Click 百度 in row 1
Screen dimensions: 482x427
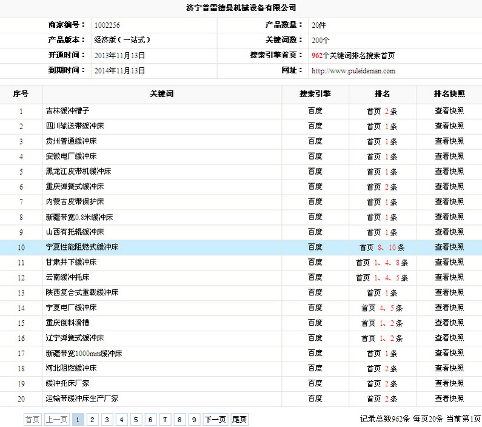[x=315, y=111]
